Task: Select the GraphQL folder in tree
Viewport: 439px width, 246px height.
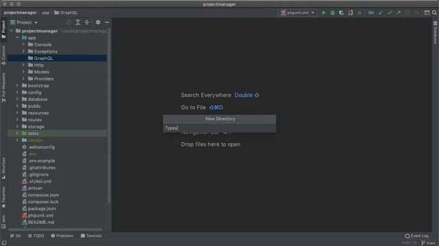Action: (57, 58)
